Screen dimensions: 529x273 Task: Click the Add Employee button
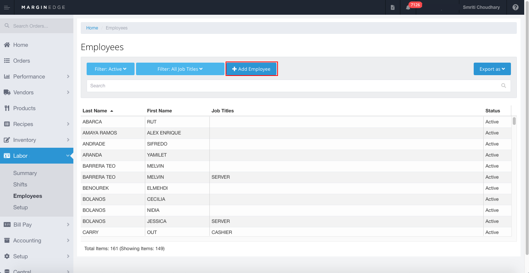251,69
